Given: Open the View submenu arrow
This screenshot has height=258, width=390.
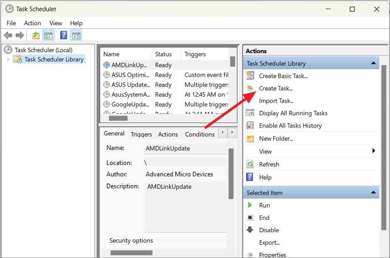Looking at the screenshot, I should (x=373, y=151).
